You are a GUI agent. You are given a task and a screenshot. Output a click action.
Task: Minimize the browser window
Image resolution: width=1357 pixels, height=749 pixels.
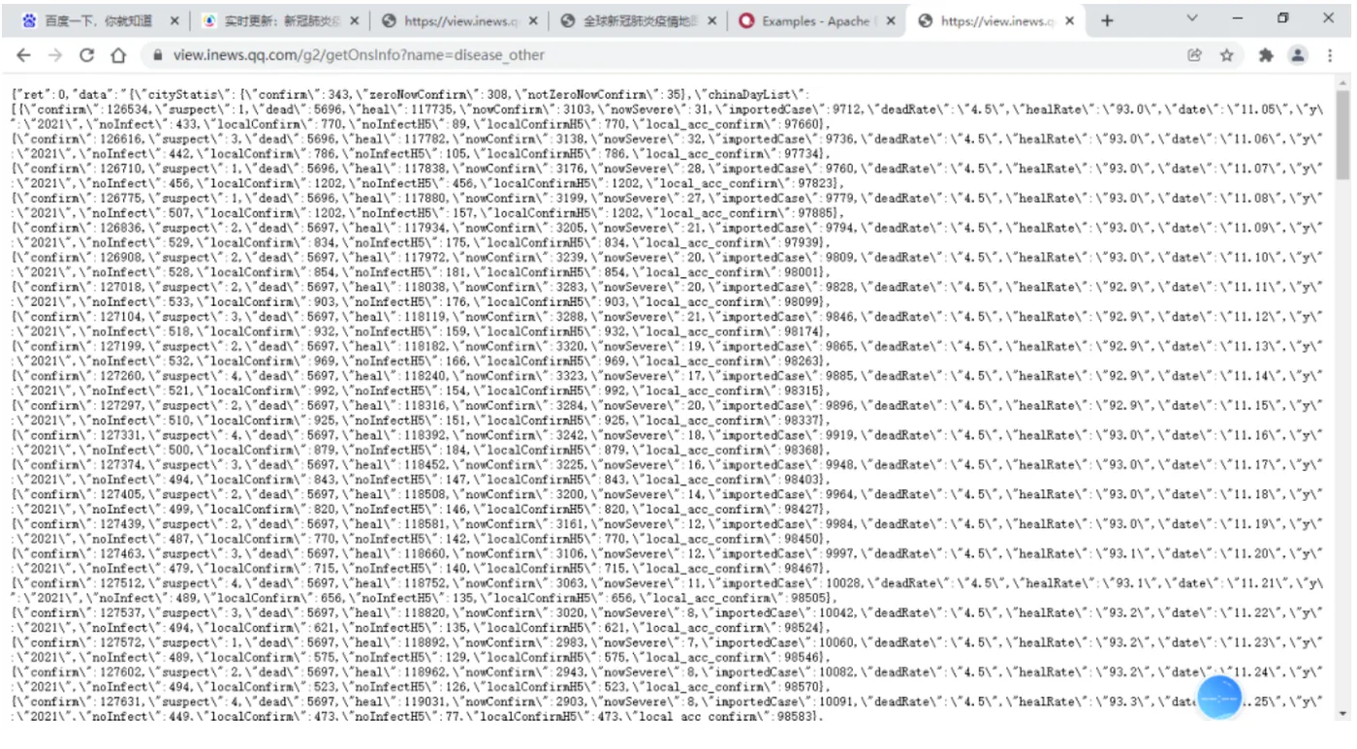(x=1238, y=18)
